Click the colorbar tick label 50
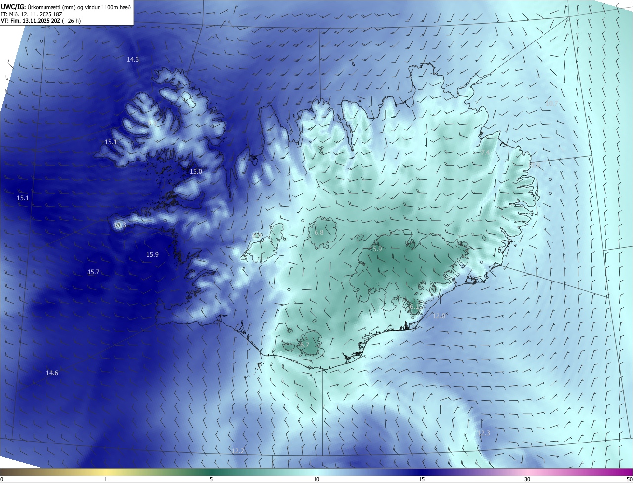 (629, 479)
